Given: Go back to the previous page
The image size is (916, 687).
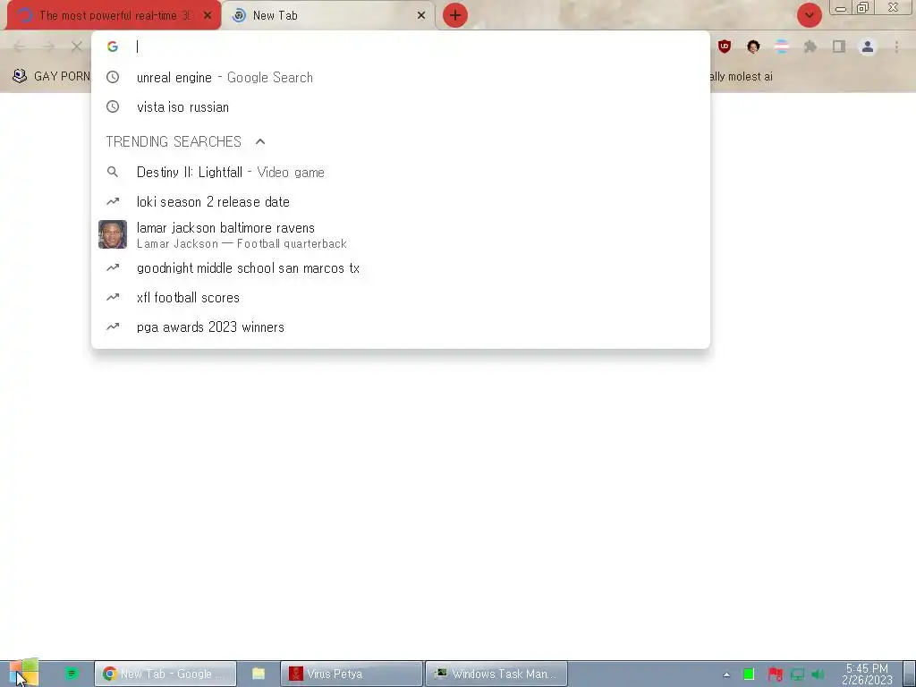Looking at the screenshot, I should click(x=20, y=47).
